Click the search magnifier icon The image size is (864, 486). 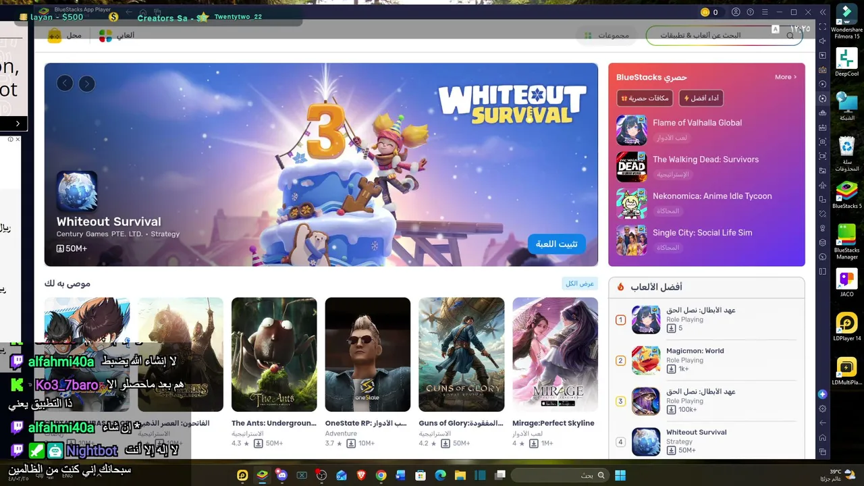(x=790, y=36)
